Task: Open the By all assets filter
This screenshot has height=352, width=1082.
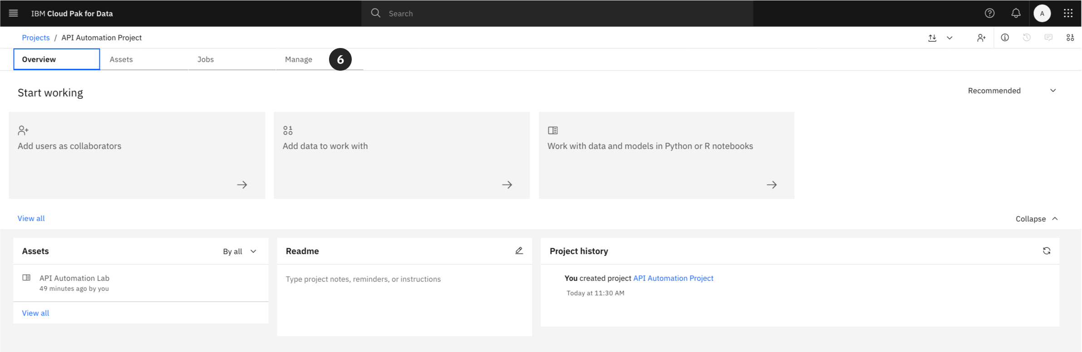Action: pyautogui.click(x=240, y=251)
